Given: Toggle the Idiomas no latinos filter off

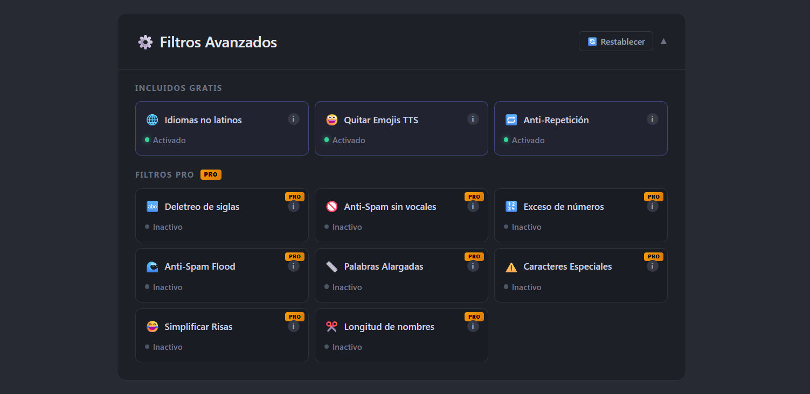Looking at the screenshot, I should tap(221, 128).
